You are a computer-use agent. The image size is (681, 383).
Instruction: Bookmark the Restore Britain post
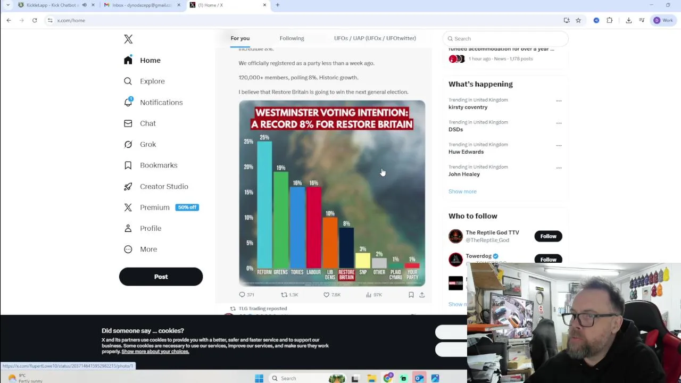[411, 295]
